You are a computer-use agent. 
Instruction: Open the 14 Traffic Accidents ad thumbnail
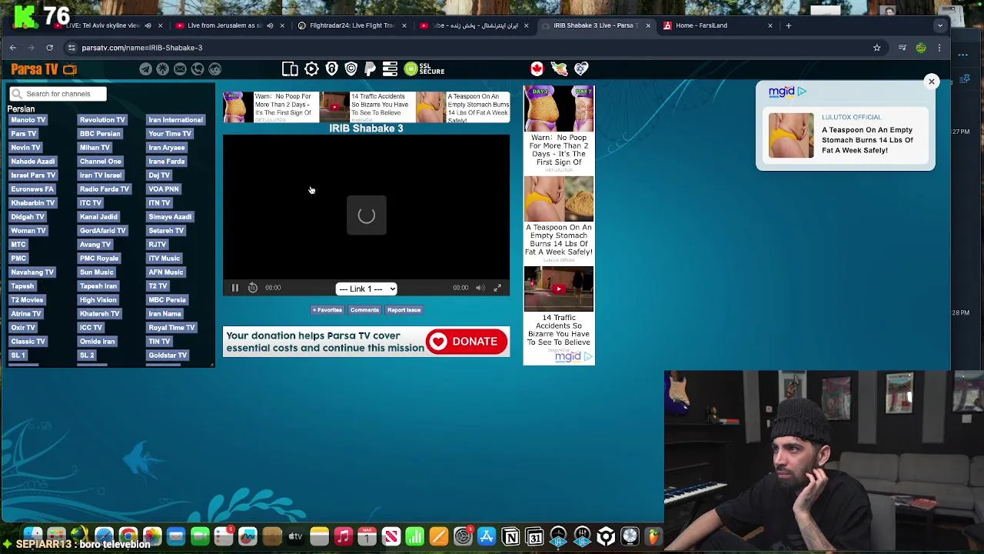[x=559, y=289]
